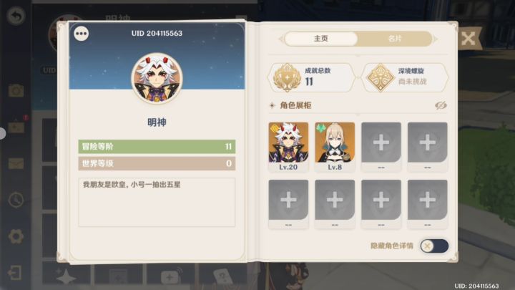This screenshot has width=515, height=290.
Task: Open the mail envelope icon in sidebar
Action: (x=16, y=163)
